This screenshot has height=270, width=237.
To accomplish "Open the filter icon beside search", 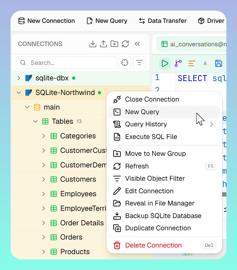I will [139, 63].
